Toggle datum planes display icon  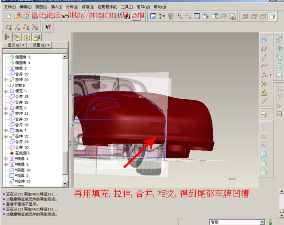point(9,27)
